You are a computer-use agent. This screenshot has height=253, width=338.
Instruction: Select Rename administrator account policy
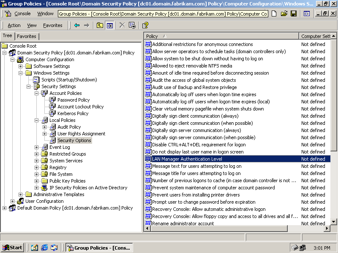(x=183, y=223)
